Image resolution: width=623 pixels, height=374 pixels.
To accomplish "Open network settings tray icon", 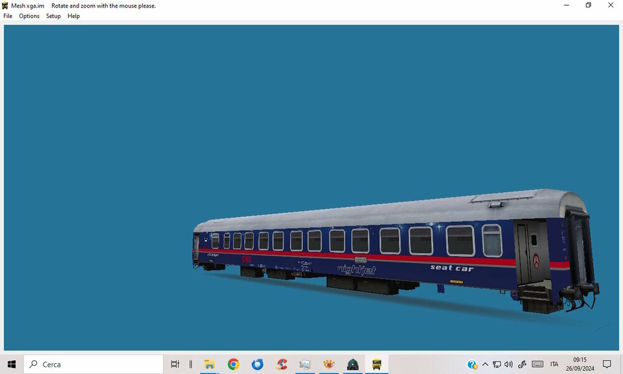I will [497, 364].
